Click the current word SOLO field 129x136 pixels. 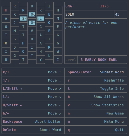tap(89, 14)
